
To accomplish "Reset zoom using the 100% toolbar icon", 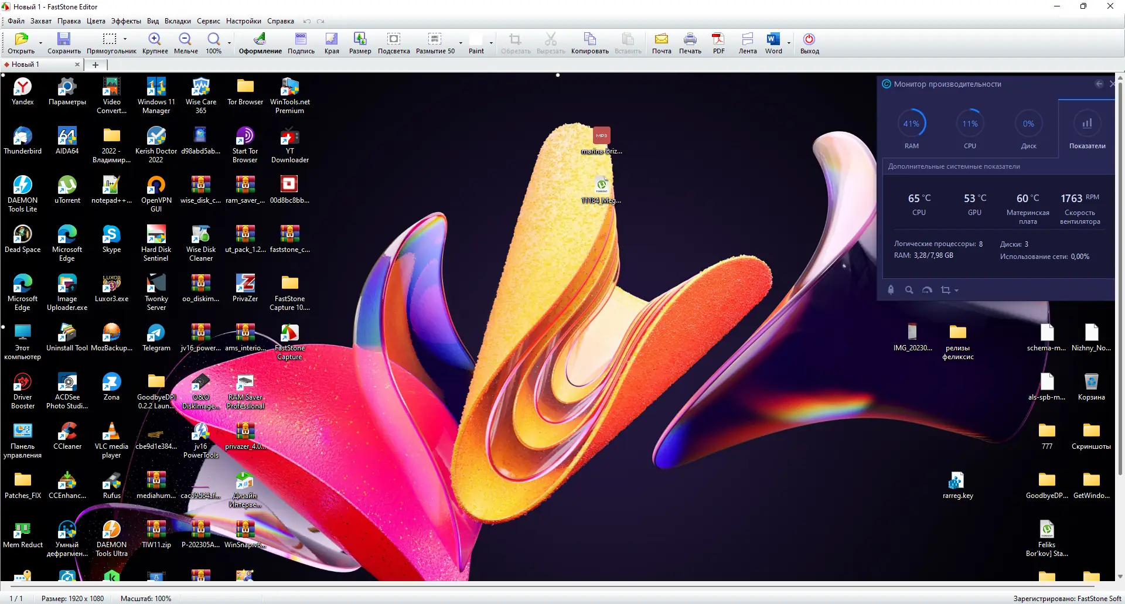I will (213, 43).
